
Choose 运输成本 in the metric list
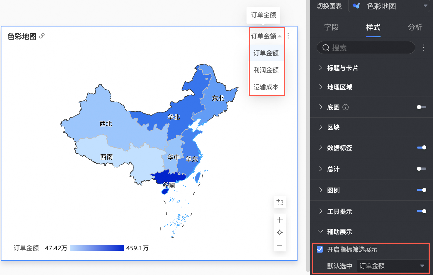(x=266, y=87)
